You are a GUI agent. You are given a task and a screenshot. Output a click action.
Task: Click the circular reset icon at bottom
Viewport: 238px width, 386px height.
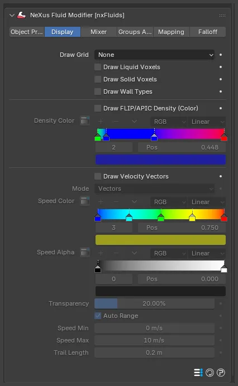tap(210, 373)
